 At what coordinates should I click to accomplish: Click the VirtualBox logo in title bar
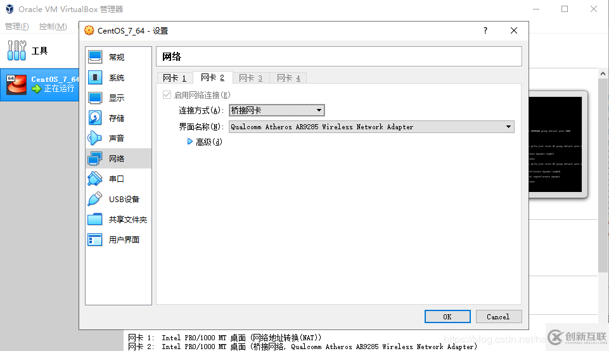(x=10, y=9)
